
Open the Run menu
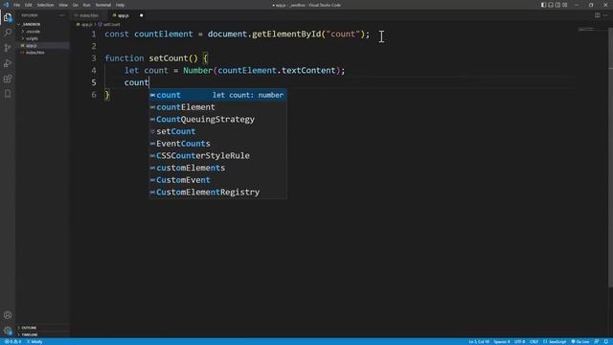(x=86, y=5)
